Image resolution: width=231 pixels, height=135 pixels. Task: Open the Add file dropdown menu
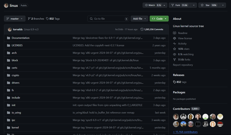coord(139,19)
